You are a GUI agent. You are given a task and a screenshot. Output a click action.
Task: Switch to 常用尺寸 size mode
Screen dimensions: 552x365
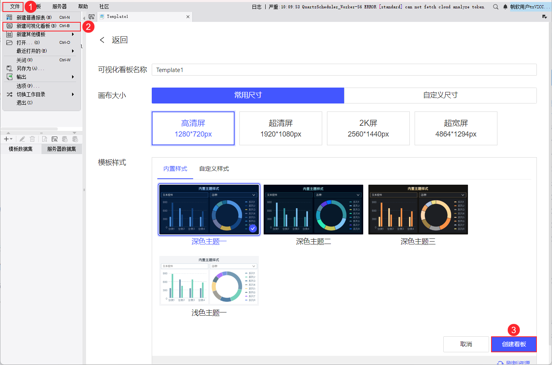coord(248,96)
